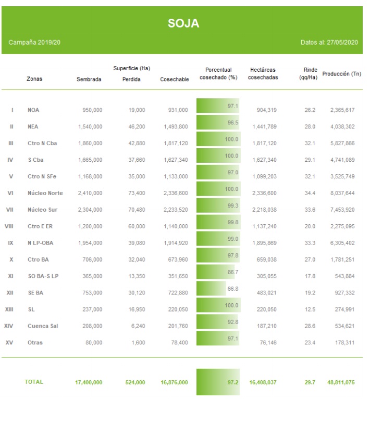Click the SOJA title in the banner
Screen dimensions: 370x439
pyautogui.click(x=183, y=24)
